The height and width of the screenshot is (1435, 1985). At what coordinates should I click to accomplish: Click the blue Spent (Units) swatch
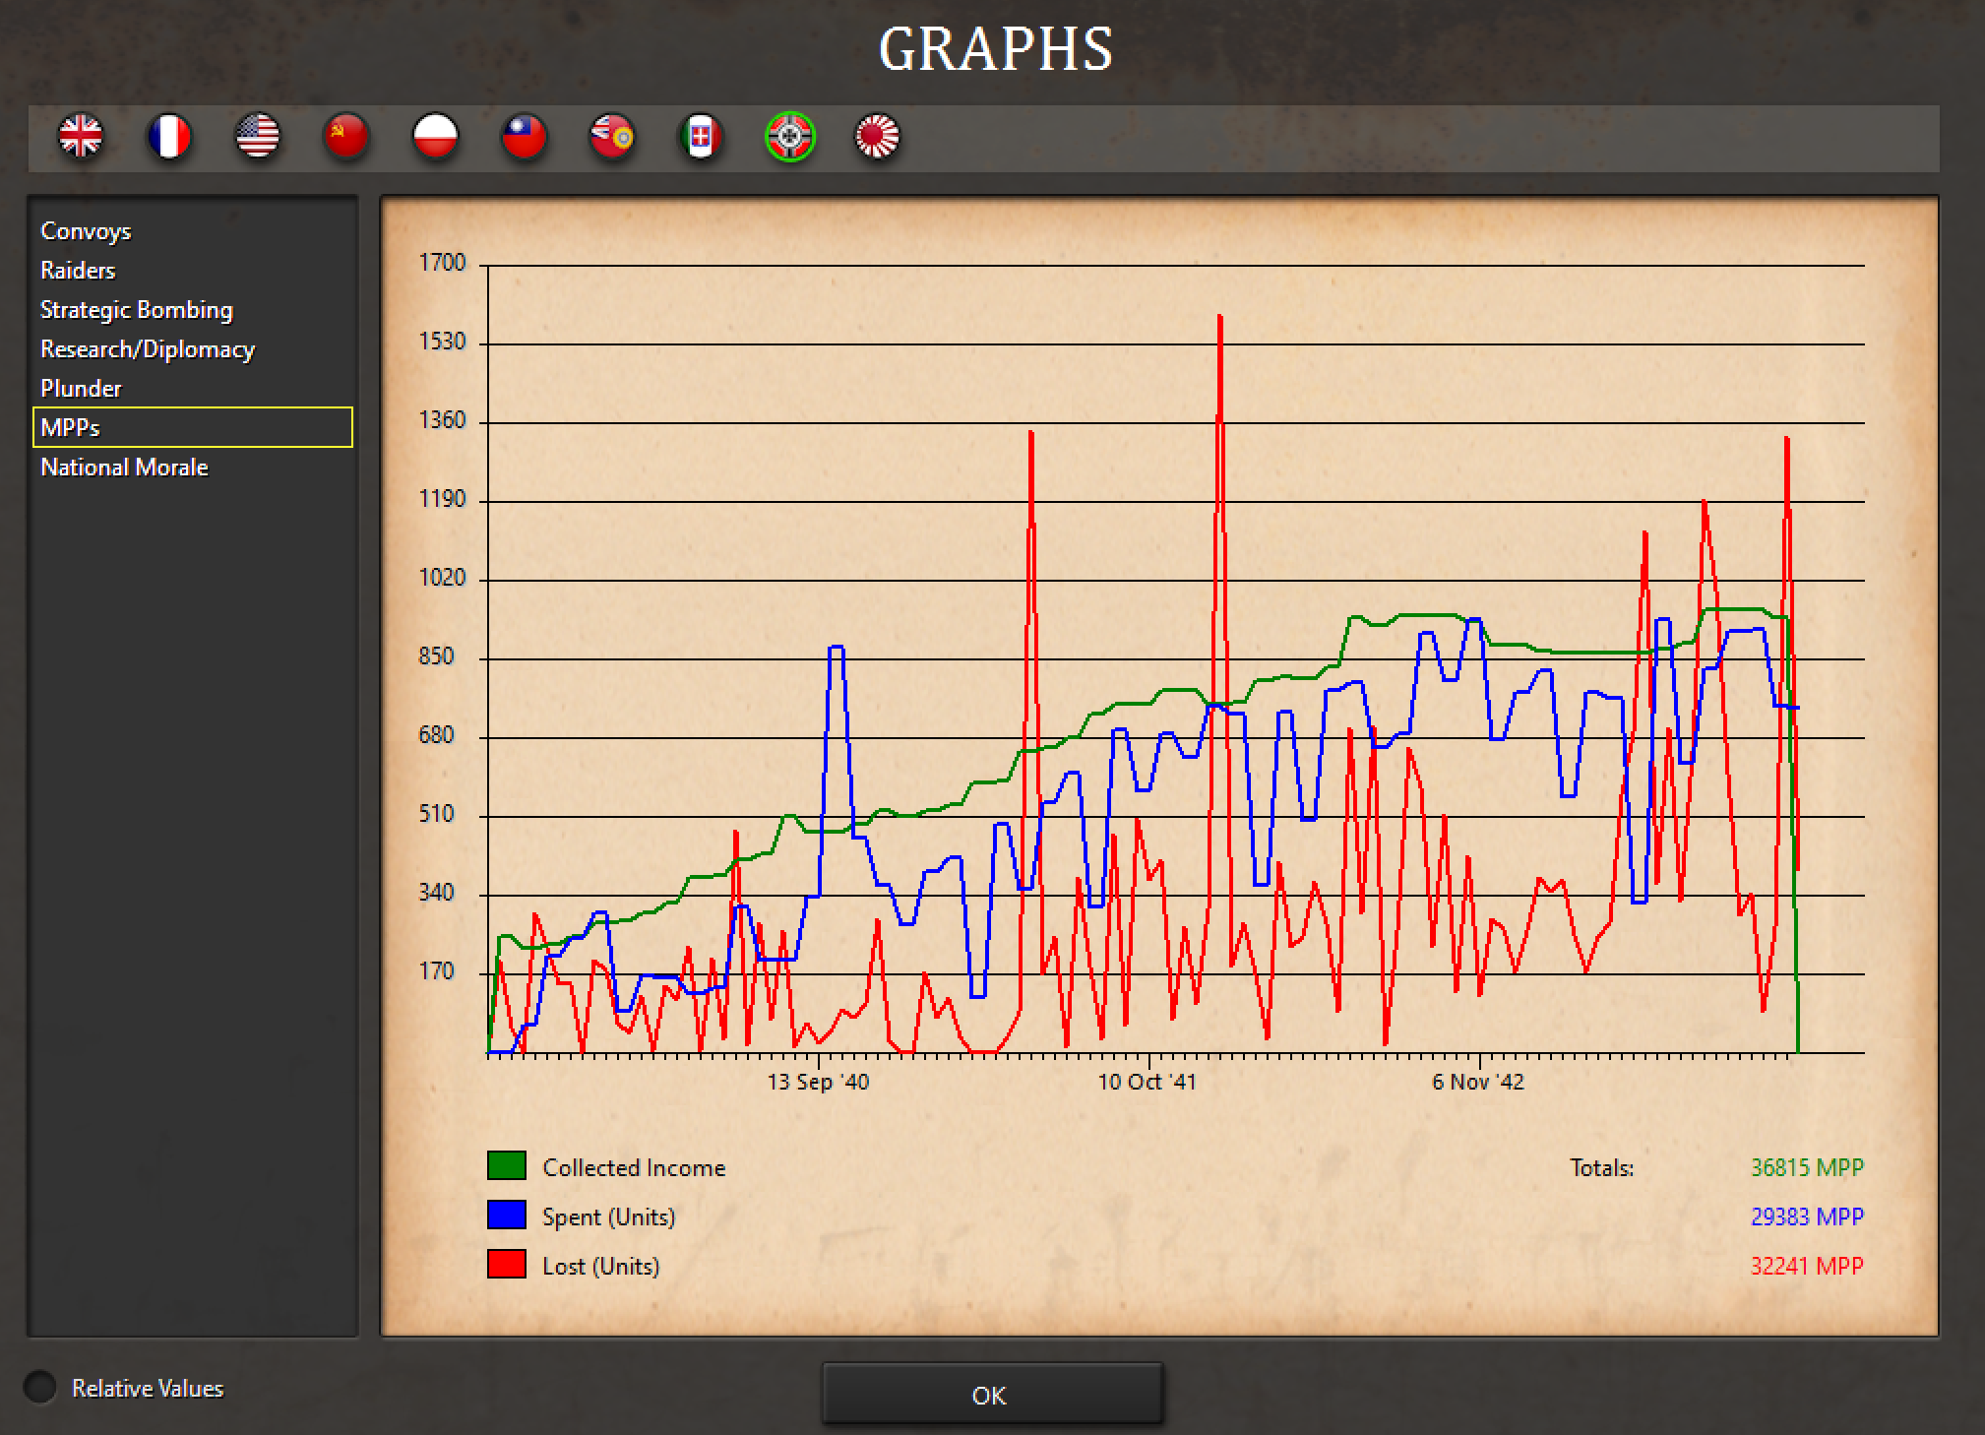point(507,1215)
